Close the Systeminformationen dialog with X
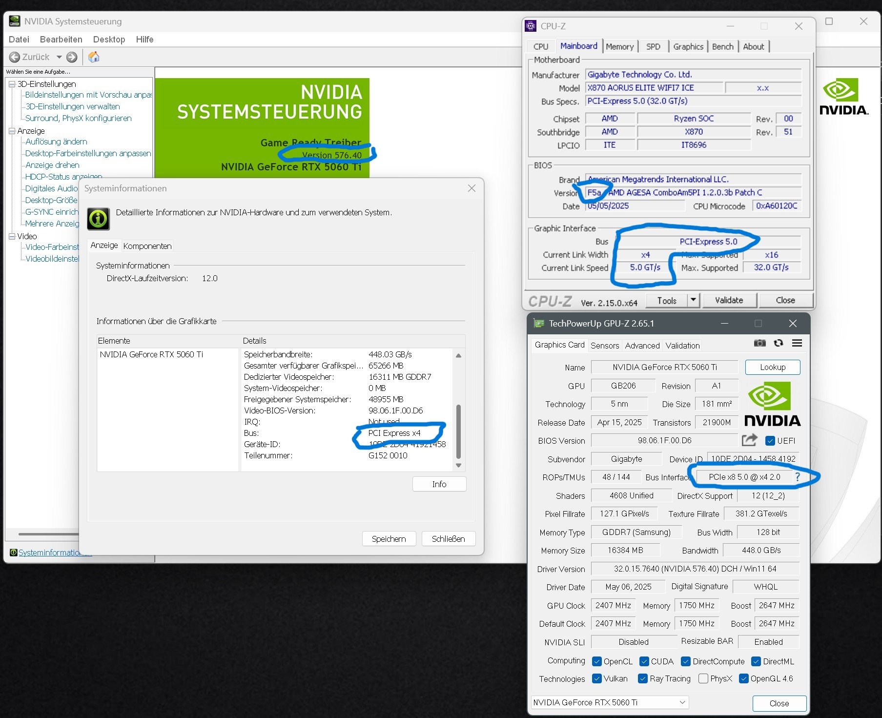 (472, 188)
